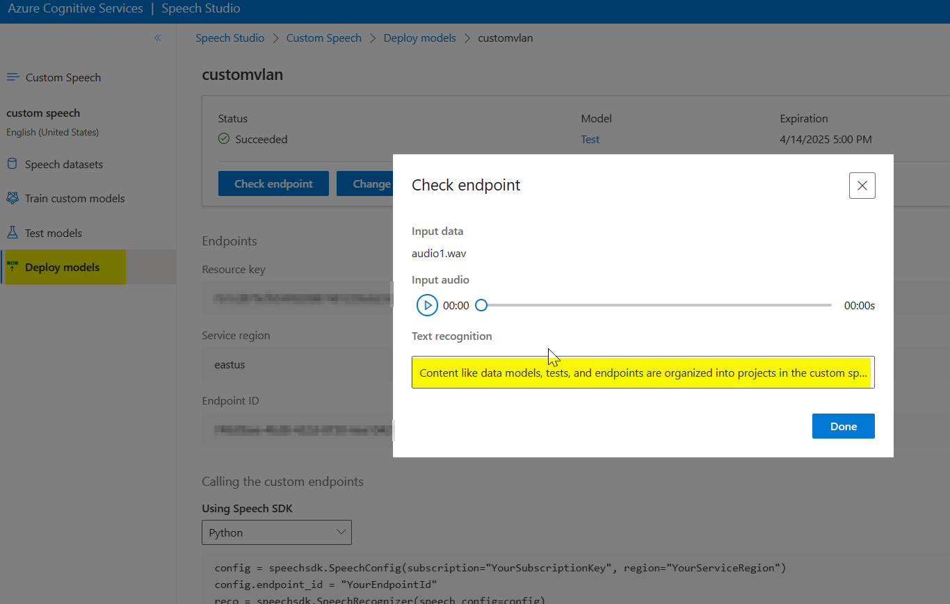
Task: Open the Test model link
Action: pyautogui.click(x=590, y=139)
